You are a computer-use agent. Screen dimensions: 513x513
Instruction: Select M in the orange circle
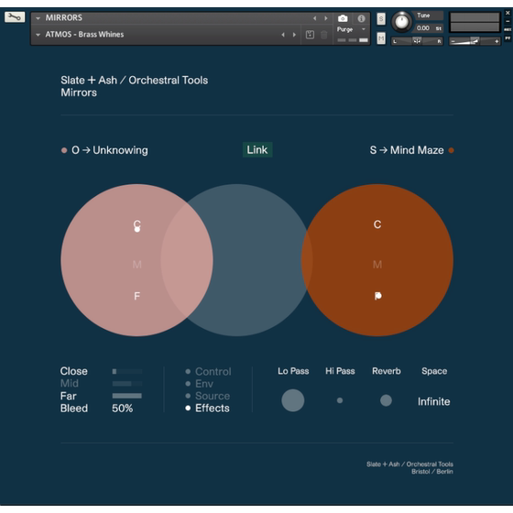(377, 265)
